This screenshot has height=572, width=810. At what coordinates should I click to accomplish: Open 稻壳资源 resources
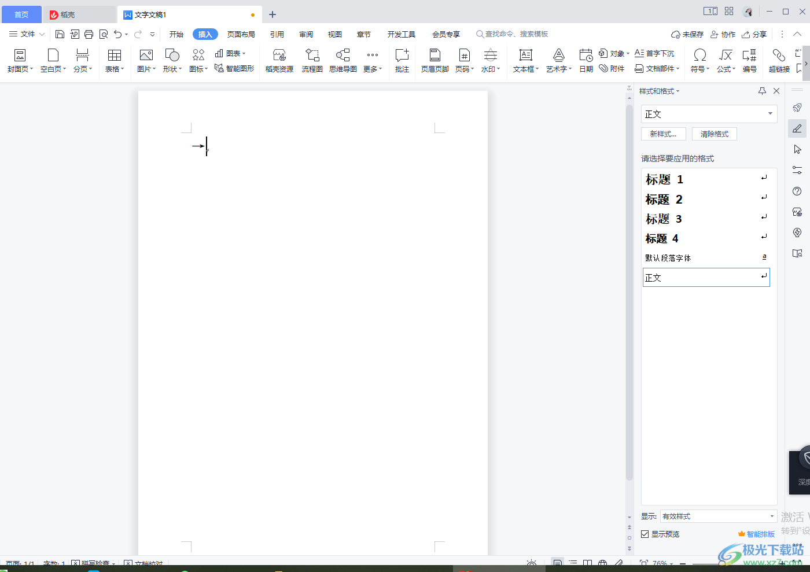(x=279, y=61)
